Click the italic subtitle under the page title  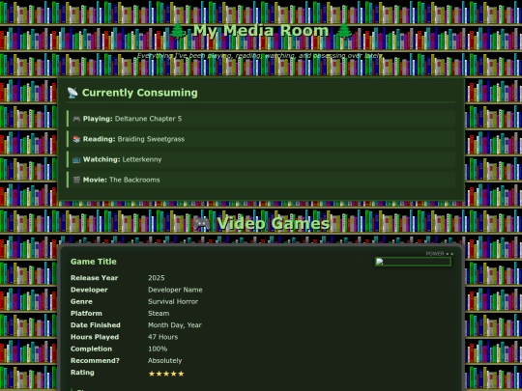pyautogui.click(x=260, y=56)
